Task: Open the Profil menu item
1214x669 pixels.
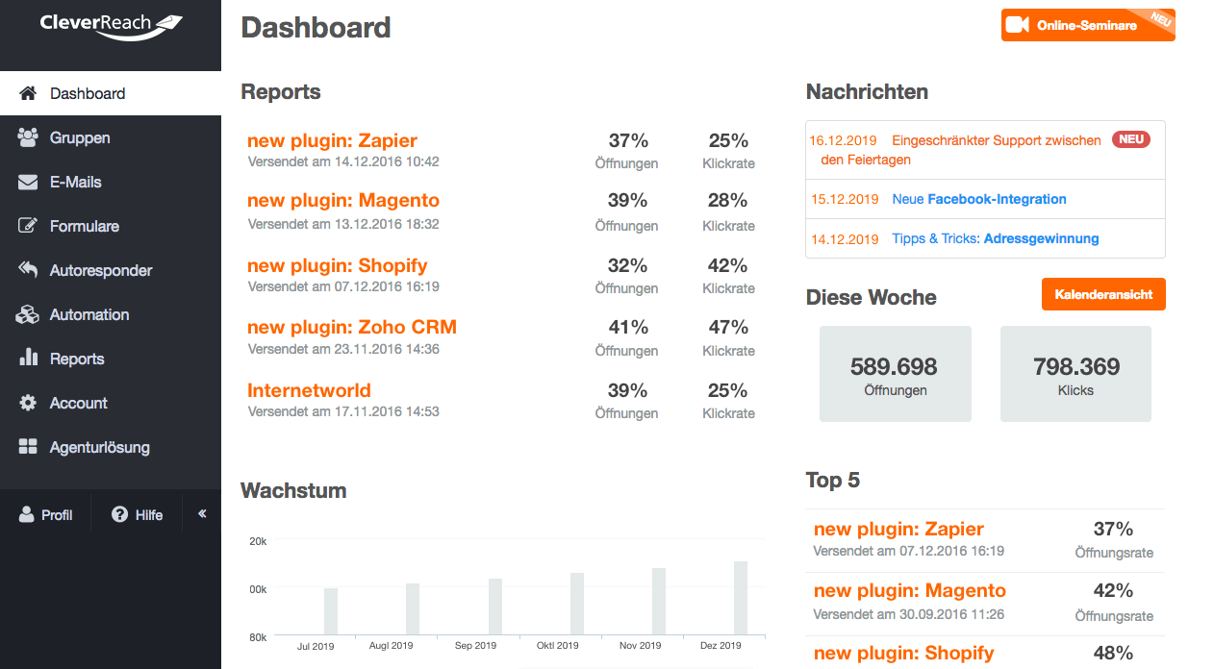Action: point(45,515)
